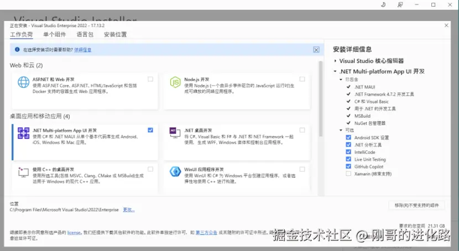Click the ASP.NET globe workload icon
Viewport: 459px width, 251px height.
tap(23, 82)
